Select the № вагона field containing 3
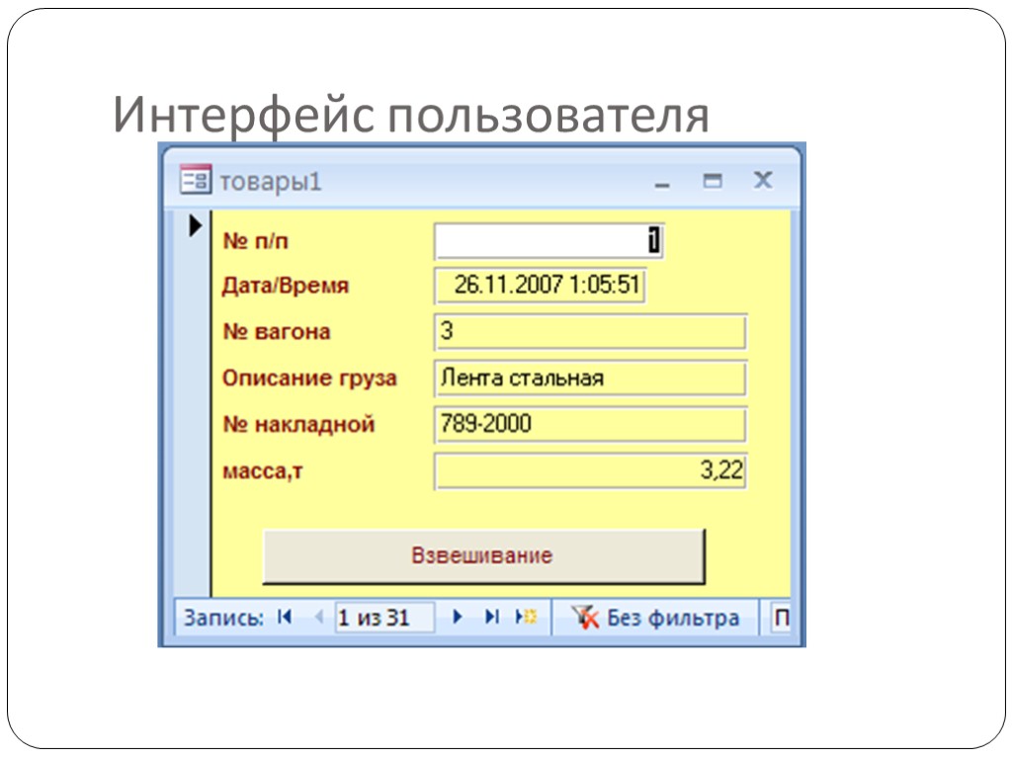 pos(590,332)
